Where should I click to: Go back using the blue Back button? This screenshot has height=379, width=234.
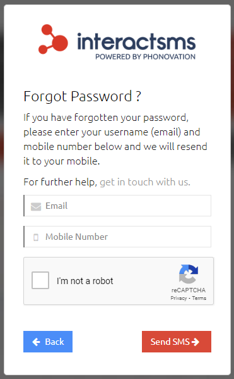pos(48,342)
